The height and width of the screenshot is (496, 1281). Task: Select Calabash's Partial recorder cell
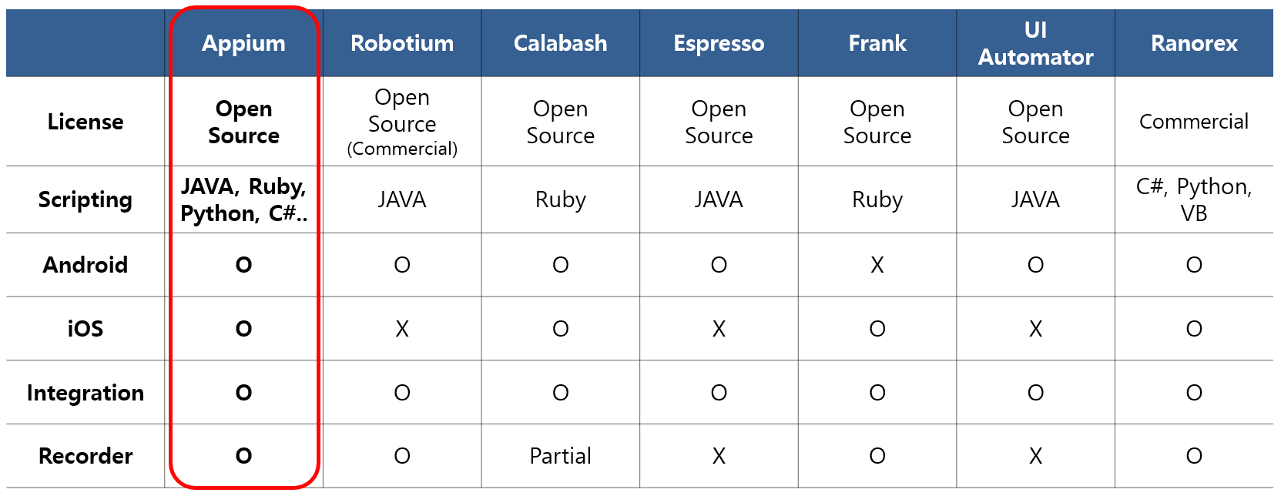tap(560, 456)
